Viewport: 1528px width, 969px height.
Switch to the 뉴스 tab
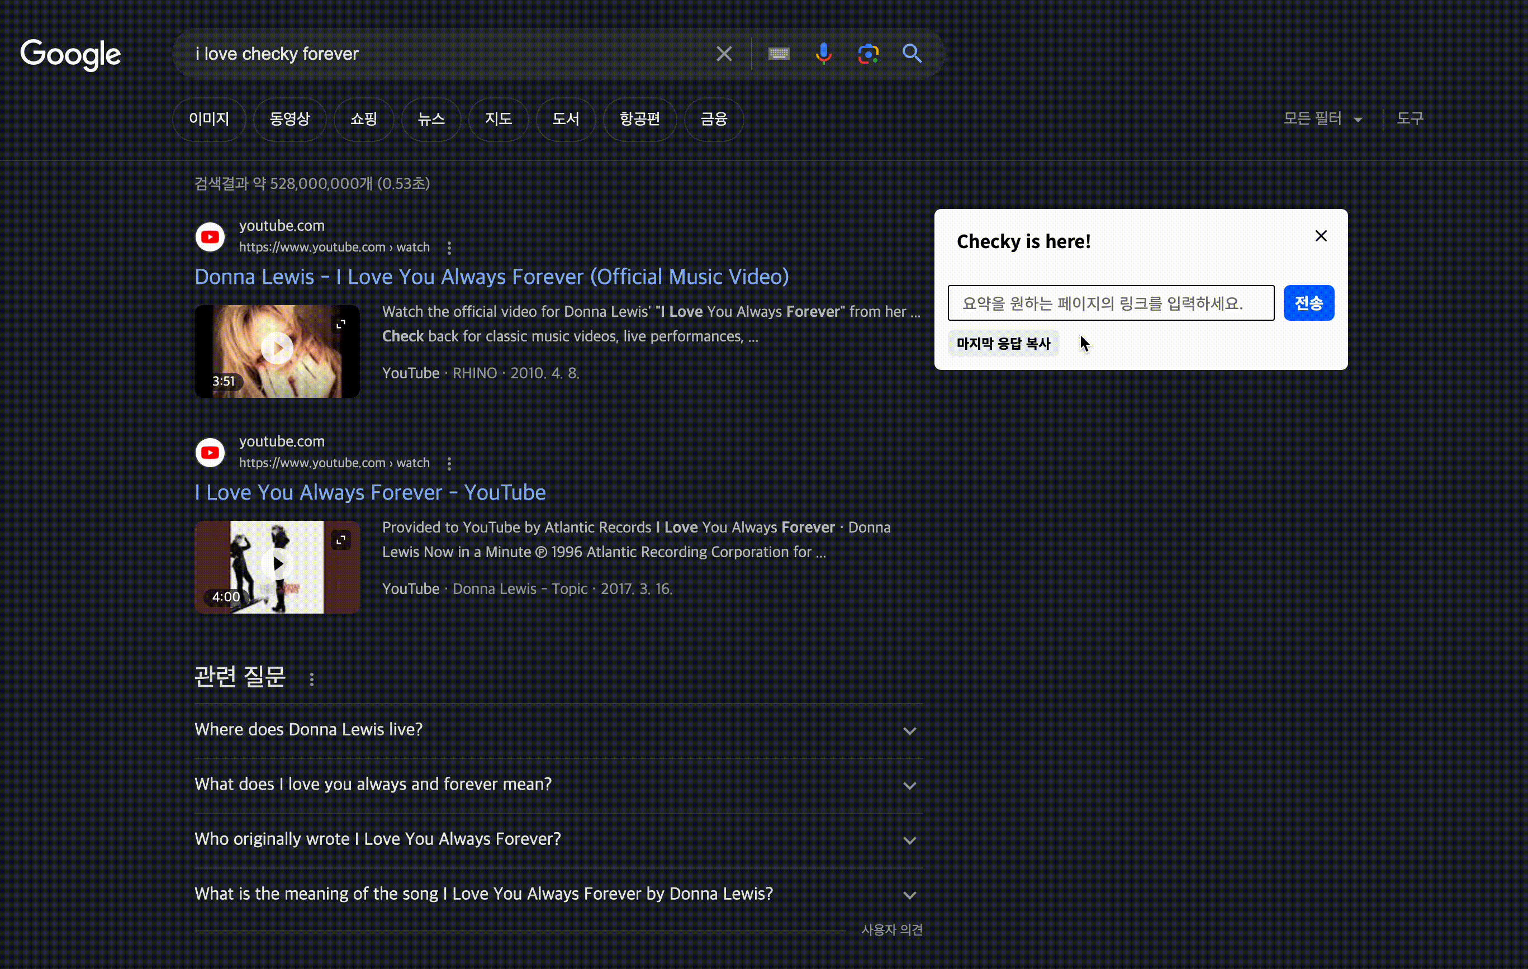click(x=431, y=119)
